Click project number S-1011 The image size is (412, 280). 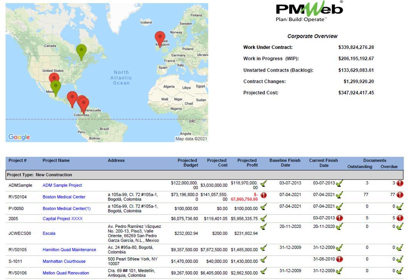(15, 261)
